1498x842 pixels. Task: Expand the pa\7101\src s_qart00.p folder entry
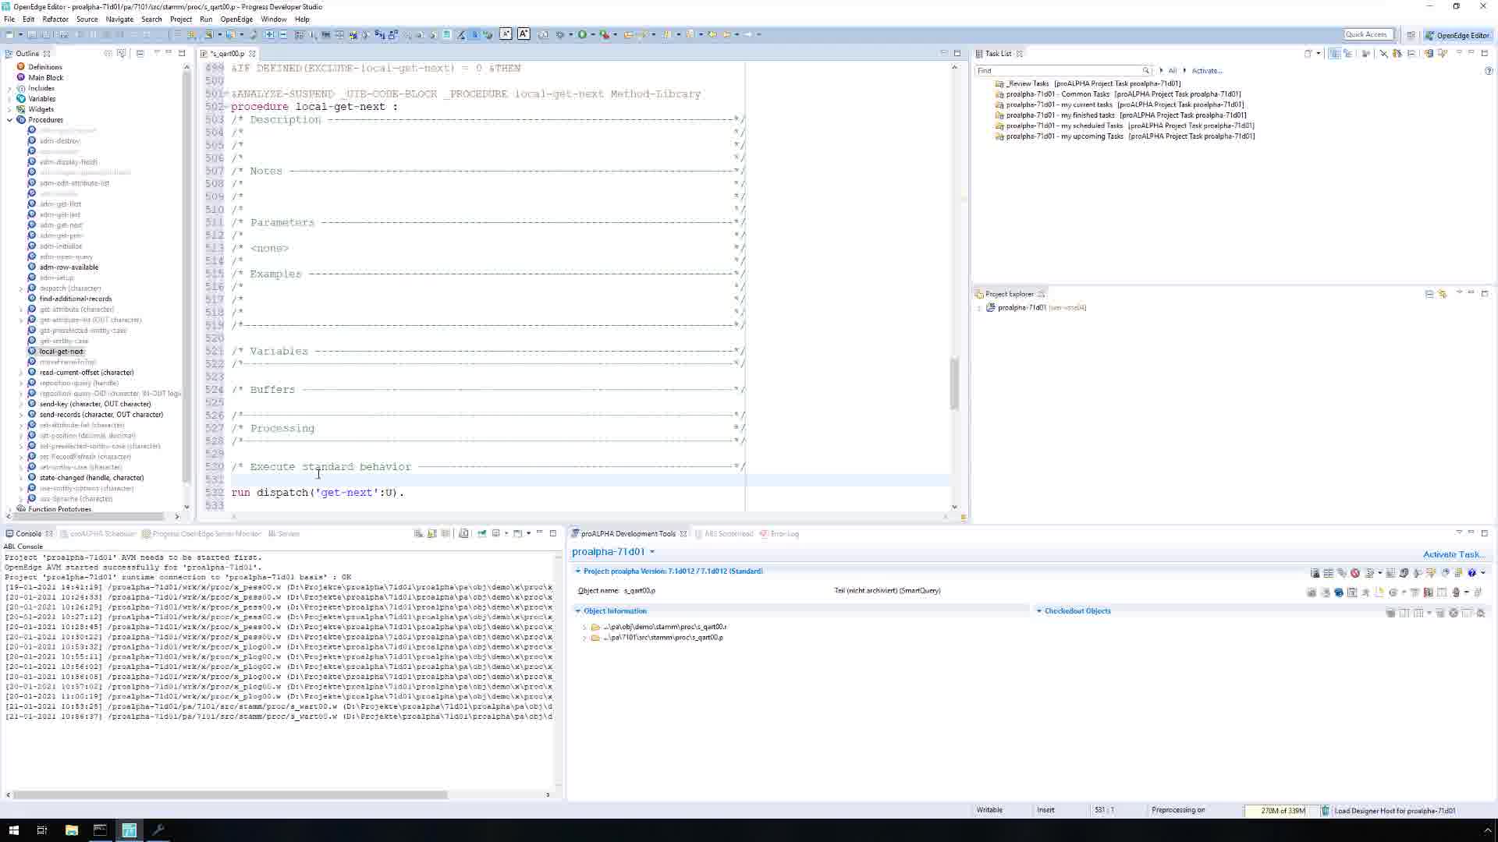(584, 638)
